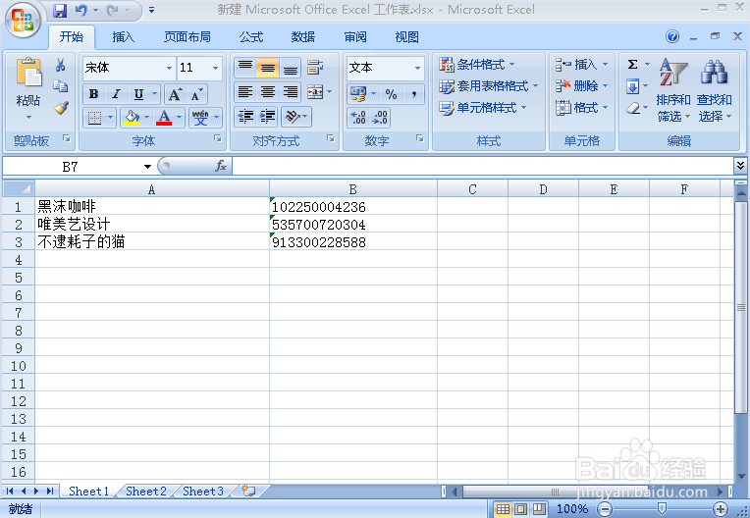Viewport: 750px width, 518px height.
Task: Increase indent in the alignment group
Action: (267, 117)
